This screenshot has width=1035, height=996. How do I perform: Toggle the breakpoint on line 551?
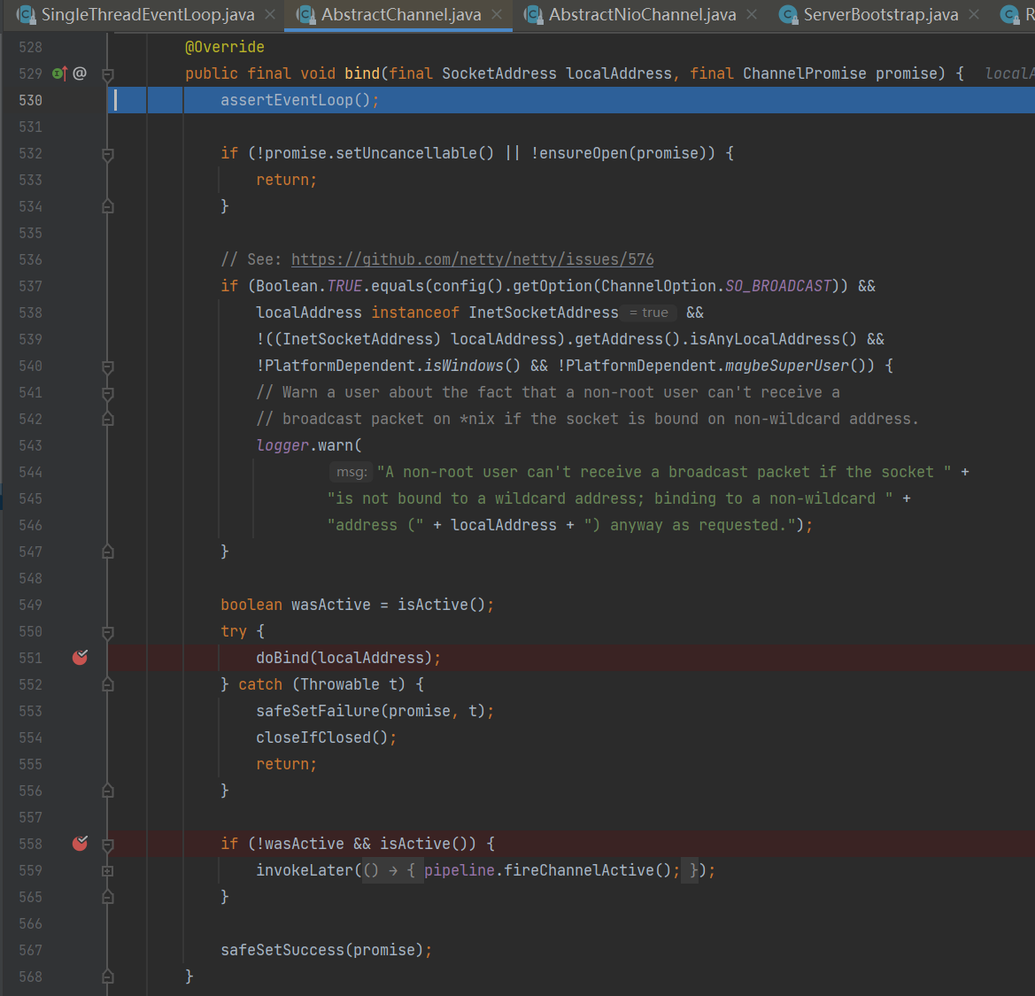tap(80, 658)
